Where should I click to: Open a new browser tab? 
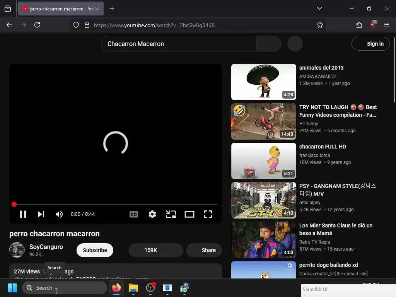(112, 9)
